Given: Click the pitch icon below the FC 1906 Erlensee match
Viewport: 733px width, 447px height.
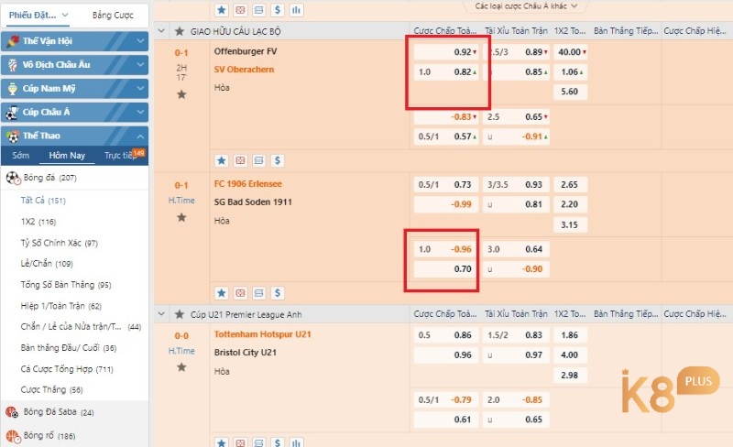Looking at the screenshot, I should [x=240, y=293].
